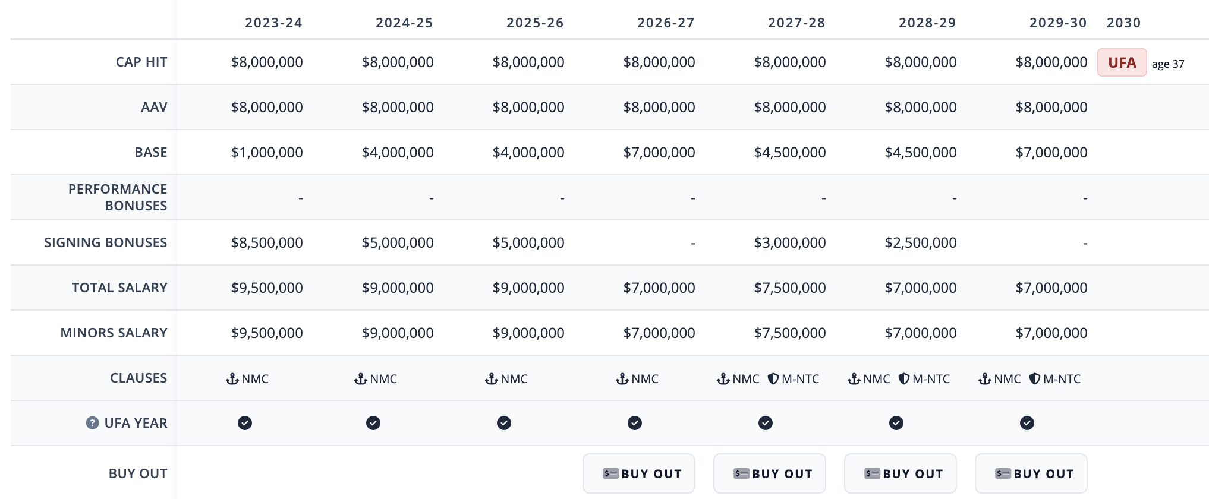Screen dimensions: 1209x499
Task: Click the M-NTC shield icon for 2029-30
Action: coord(1035,379)
